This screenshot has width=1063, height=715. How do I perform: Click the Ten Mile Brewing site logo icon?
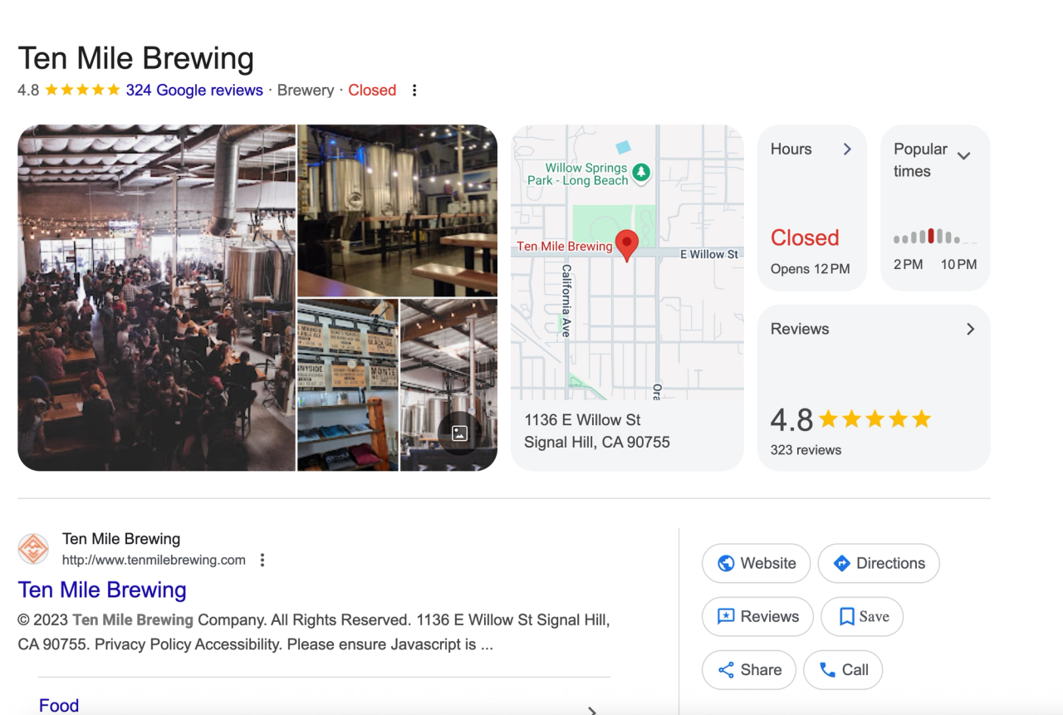point(33,549)
